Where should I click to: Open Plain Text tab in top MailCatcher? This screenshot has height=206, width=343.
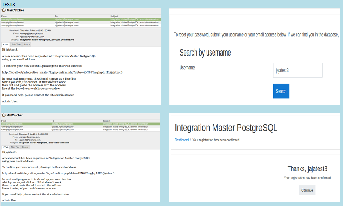click(16, 44)
